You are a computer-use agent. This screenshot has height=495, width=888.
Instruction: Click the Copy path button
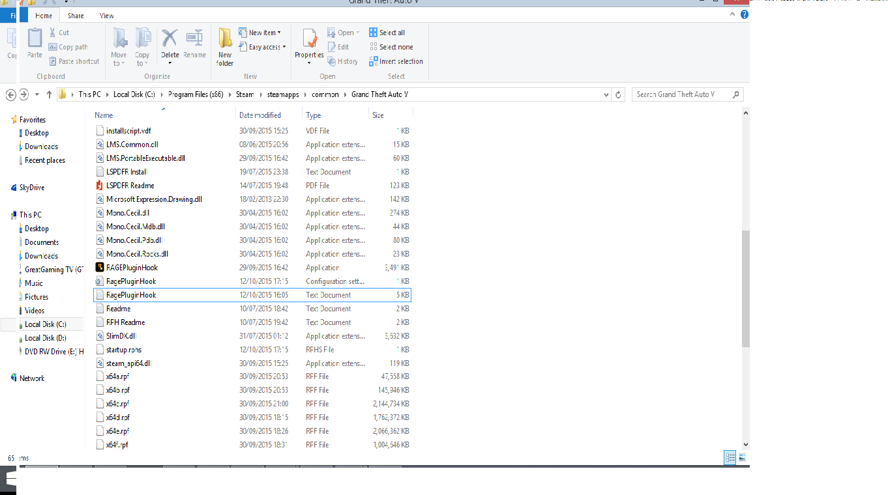(x=68, y=47)
